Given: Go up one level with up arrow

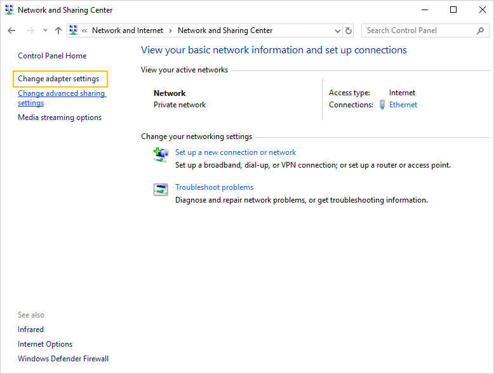Looking at the screenshot, I should 58,30.
